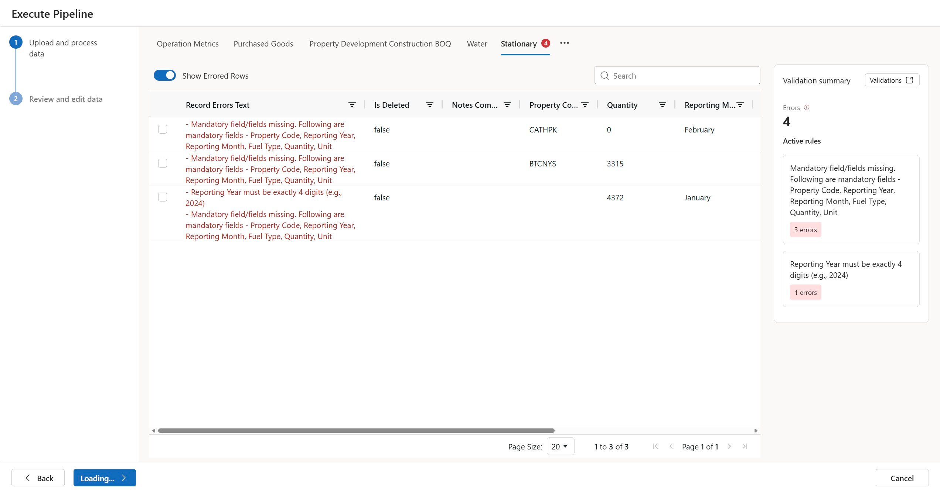
Task: Open filter menu for Is Deleted column
Action: click(x=429, y=105)
